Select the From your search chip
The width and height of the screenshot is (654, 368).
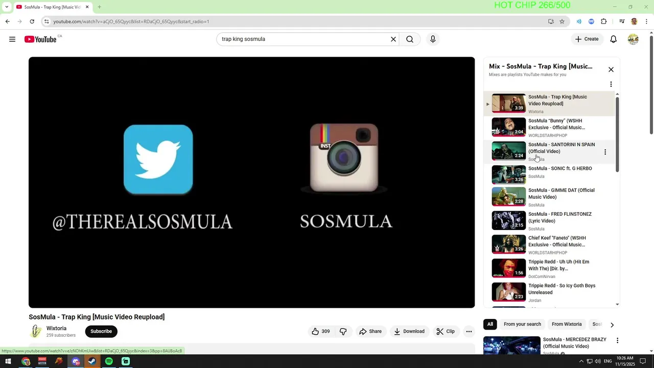(x=522, y=324)
